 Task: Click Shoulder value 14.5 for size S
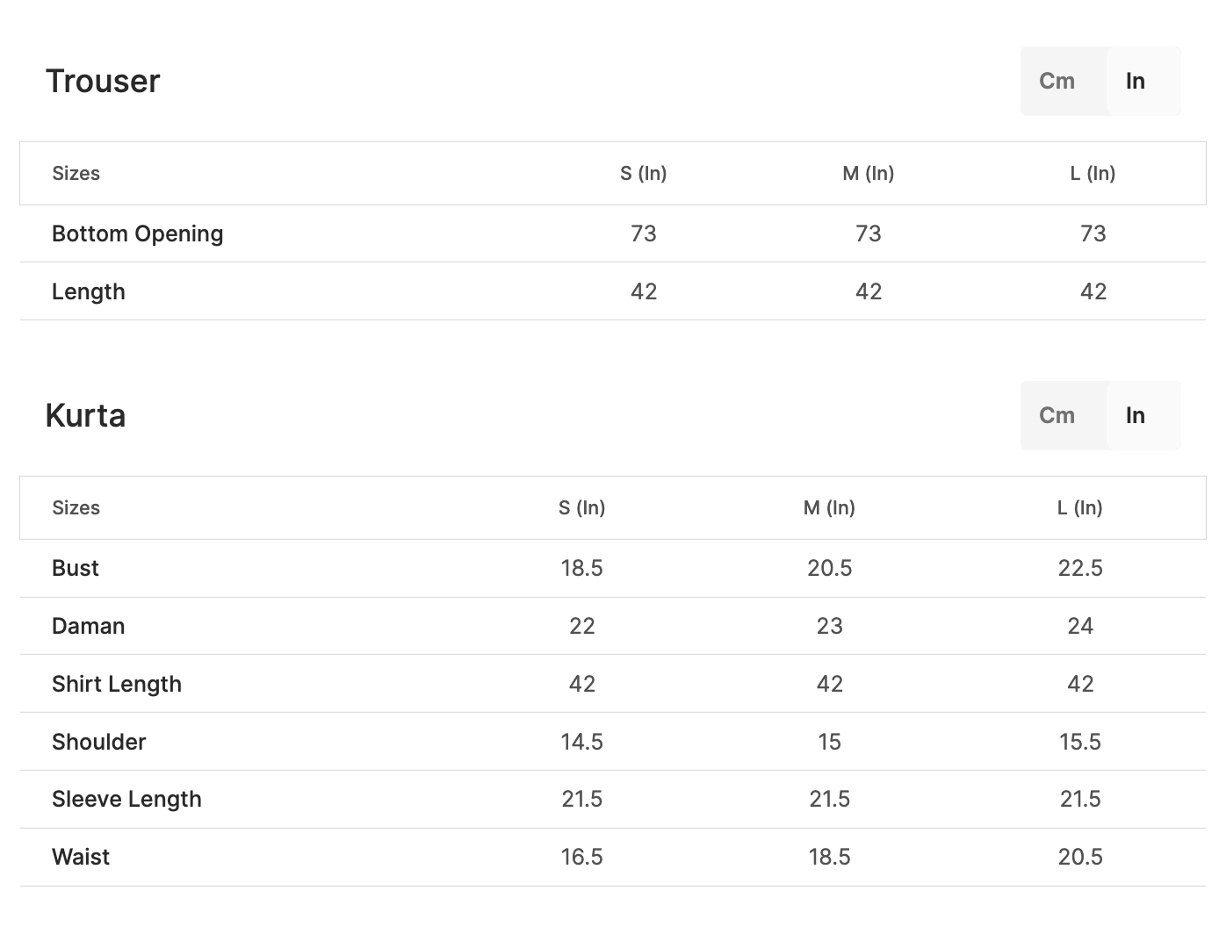(581, 742)
